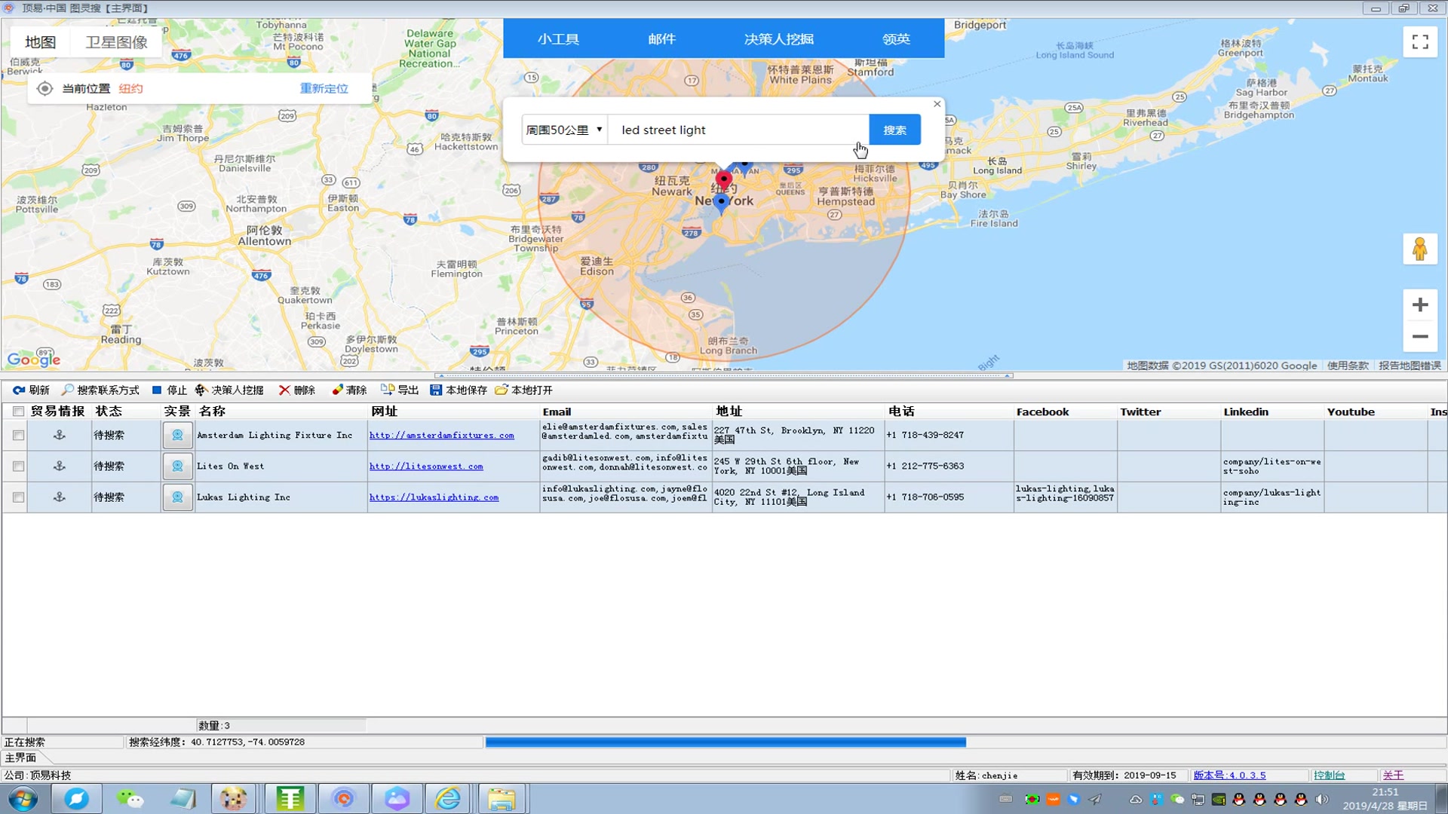This screenshot has width=1448, height=814.
Task: Click the 关于 about link
Action: pyautogui.click(x=1393, y=775)
